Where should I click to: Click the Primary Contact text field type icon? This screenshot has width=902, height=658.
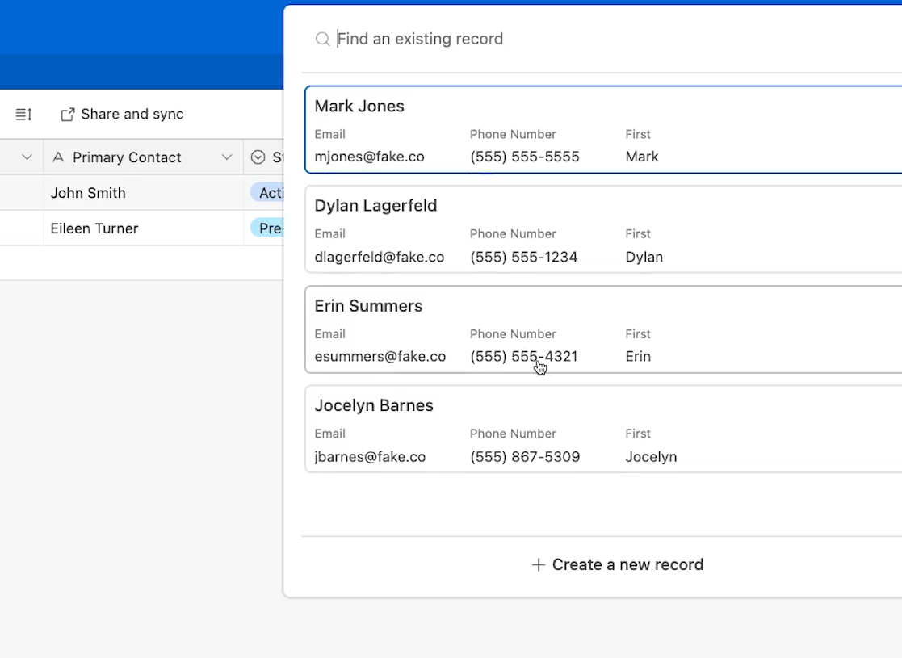pyautogui.click(x=58, y=157)
